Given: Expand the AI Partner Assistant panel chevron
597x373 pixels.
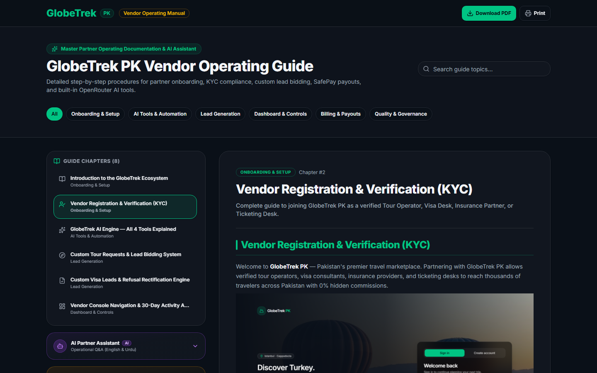Looking at the screenshot, I should (x=195, y=346).
